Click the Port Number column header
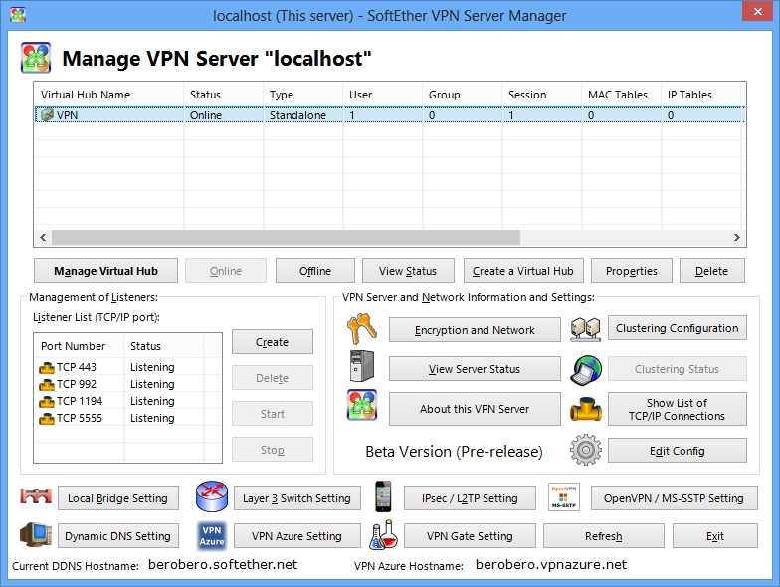Image resolution: width=780 pixels, height=587 pixels. [x=80, y=346]
